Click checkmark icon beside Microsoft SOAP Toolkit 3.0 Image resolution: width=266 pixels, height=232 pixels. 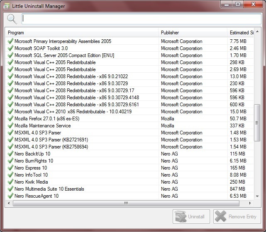[x=10, y=48]
